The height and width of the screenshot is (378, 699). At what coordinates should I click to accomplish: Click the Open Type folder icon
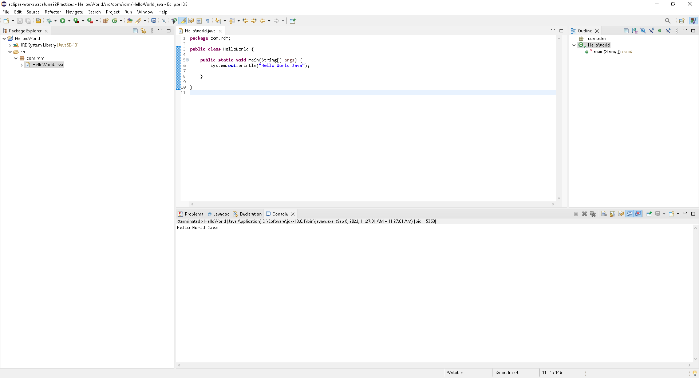click(x=129, y=21)
